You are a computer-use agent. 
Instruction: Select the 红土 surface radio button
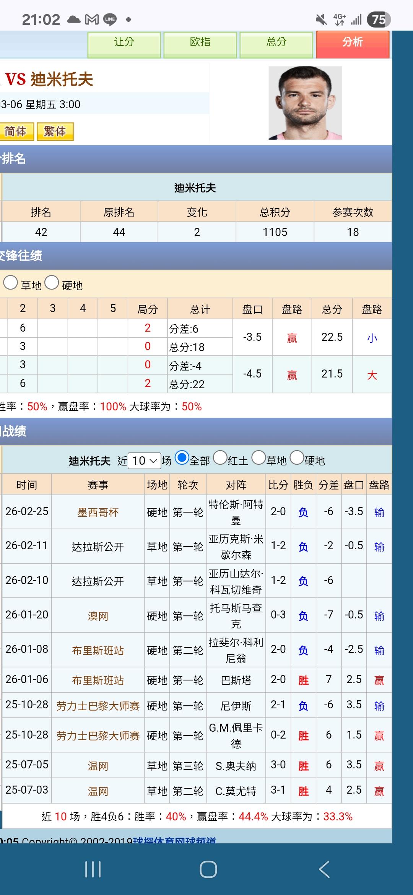[x=220, y=458]
